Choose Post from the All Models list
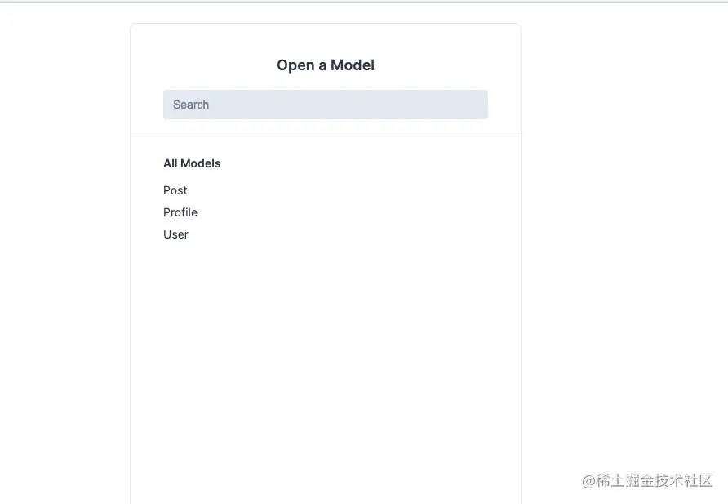This screenshot has height=504, width=728. pos(175,190)
